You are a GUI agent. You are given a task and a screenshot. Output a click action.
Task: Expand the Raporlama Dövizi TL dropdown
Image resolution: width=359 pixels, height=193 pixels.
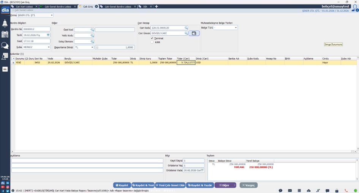[x=92, y=47]
